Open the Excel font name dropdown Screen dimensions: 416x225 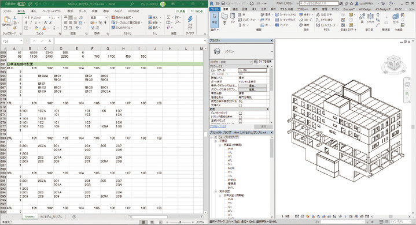(x=49, y=18)
